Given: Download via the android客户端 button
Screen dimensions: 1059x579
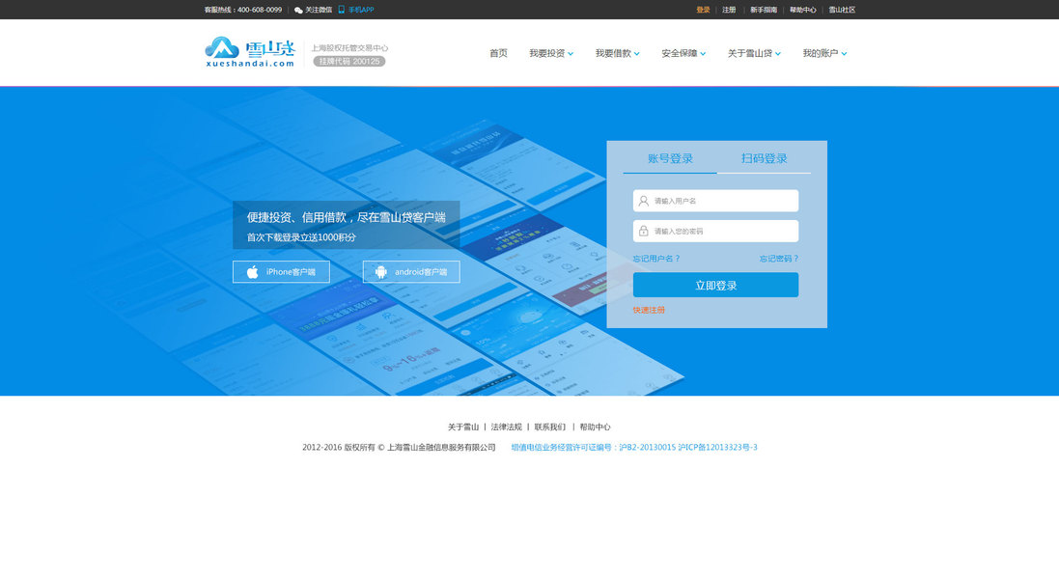Looking at the screenshot, I should 411,272.
